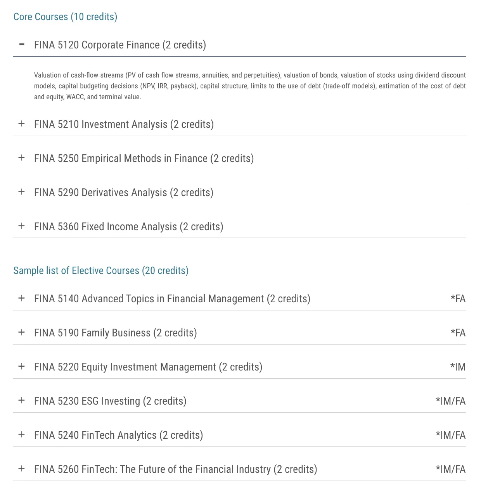Click plus icon beside FINA 5290 Derivatives Analysis

22,192
